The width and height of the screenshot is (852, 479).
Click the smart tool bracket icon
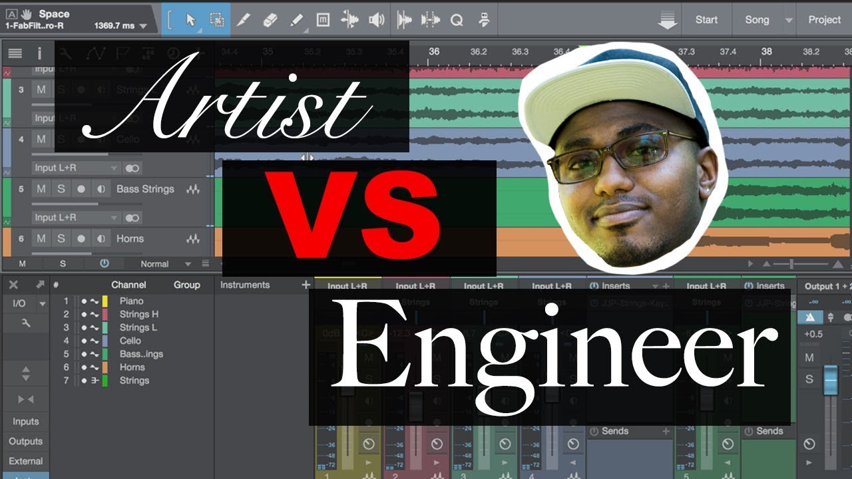pos(170,20)
